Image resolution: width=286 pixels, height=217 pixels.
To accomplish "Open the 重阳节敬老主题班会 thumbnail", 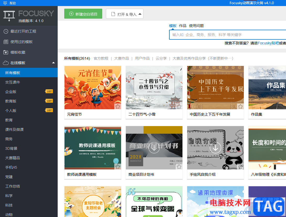I will pyautogui.click(x=93, y=202).
